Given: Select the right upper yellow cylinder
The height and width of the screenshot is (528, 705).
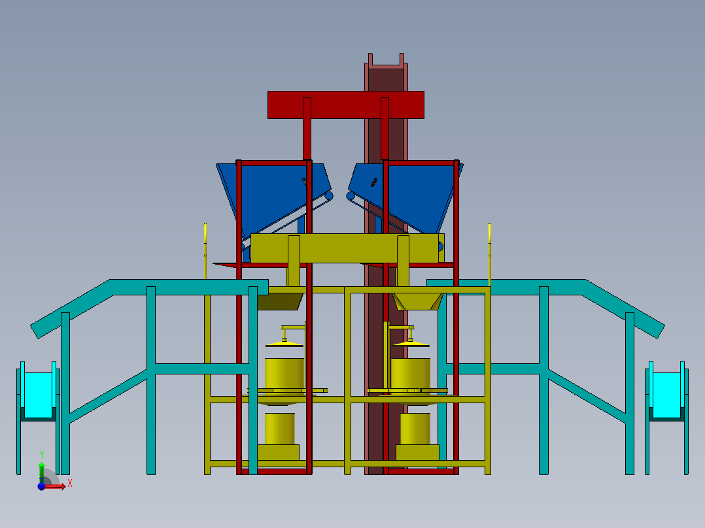Looking at the screenshot, I should (x=411, y=372).
